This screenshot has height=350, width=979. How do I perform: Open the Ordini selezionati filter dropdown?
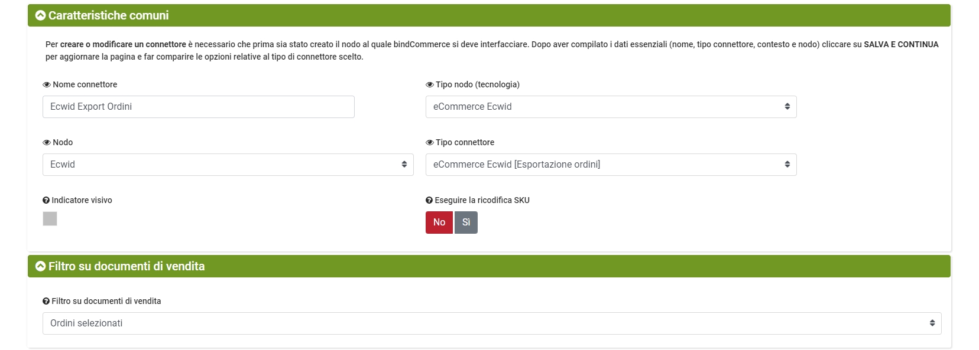pos(491,323)
